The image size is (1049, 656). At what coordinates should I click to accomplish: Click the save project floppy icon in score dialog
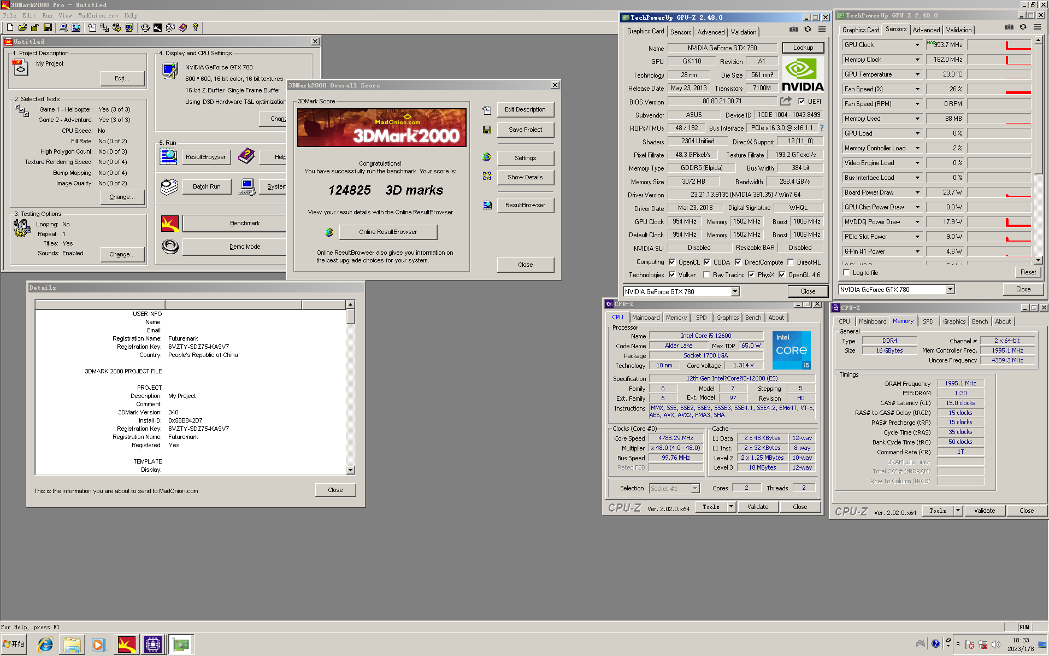[487, 130]
